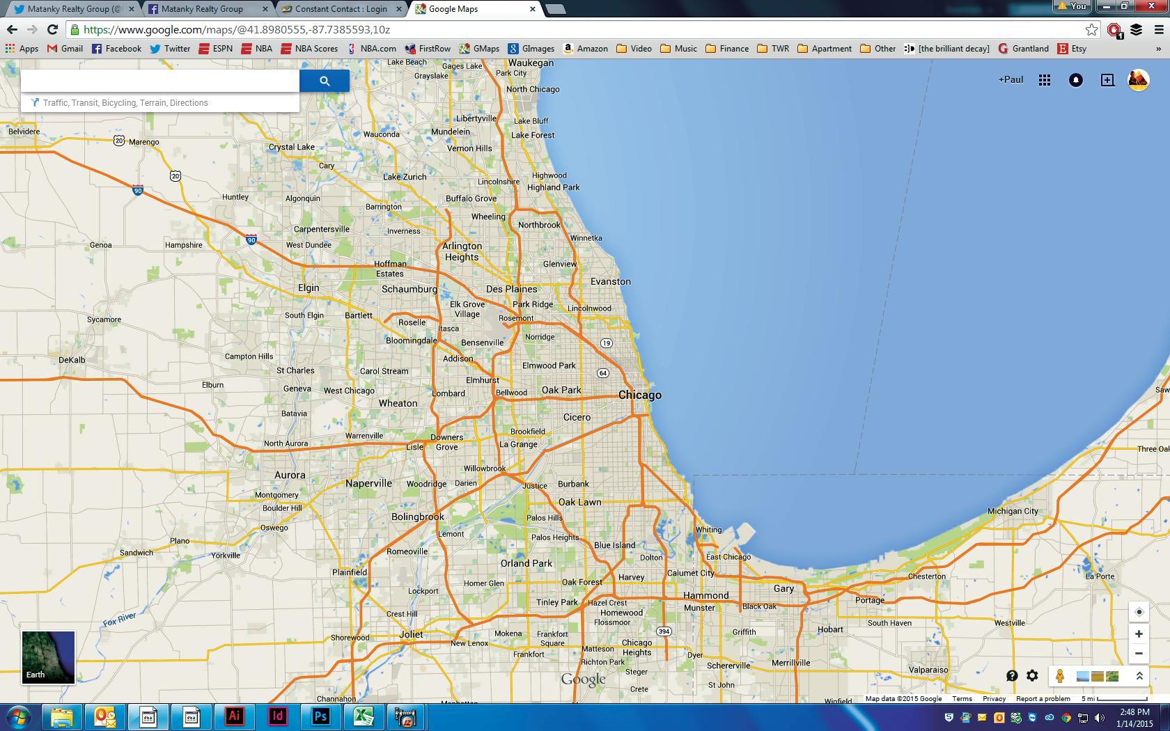Image resolution: width=1170 pixels, height=731 pixels.
Task: Open Google notifications bell
Action: click(1076, 80)
